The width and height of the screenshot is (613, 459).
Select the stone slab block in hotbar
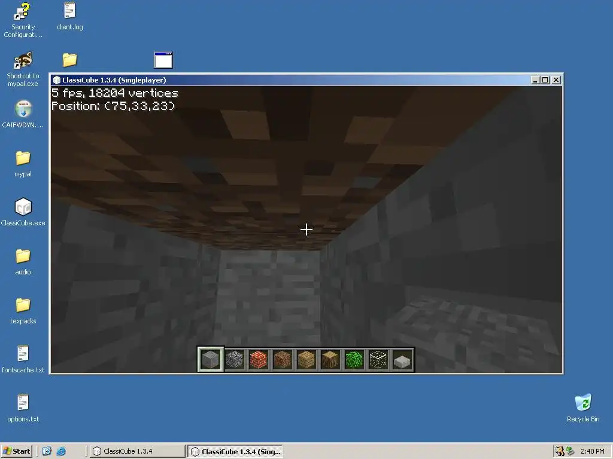pos(402,359)
